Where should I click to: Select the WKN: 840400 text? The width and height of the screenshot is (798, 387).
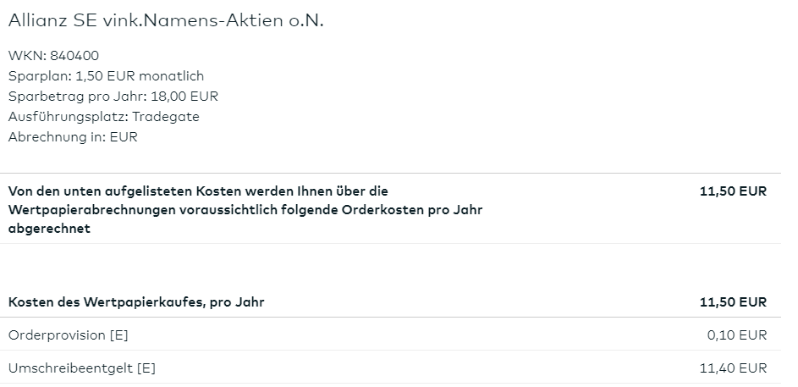tap(53, 56)
